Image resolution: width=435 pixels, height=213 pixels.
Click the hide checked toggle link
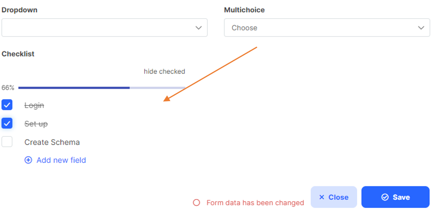point(164,72)
